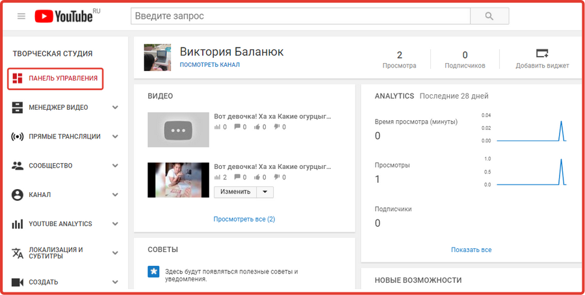
Task: Click the Творческая студия heading
Action: click(53, 54)
